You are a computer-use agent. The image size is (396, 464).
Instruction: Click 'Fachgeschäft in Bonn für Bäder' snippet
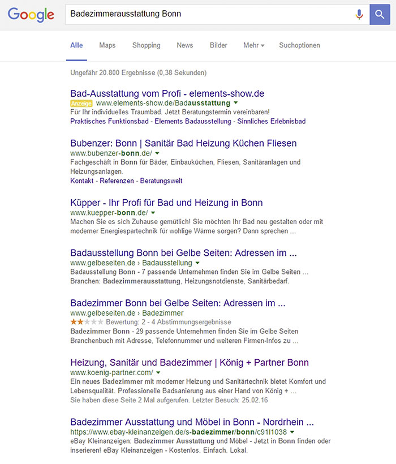point(186,167)
